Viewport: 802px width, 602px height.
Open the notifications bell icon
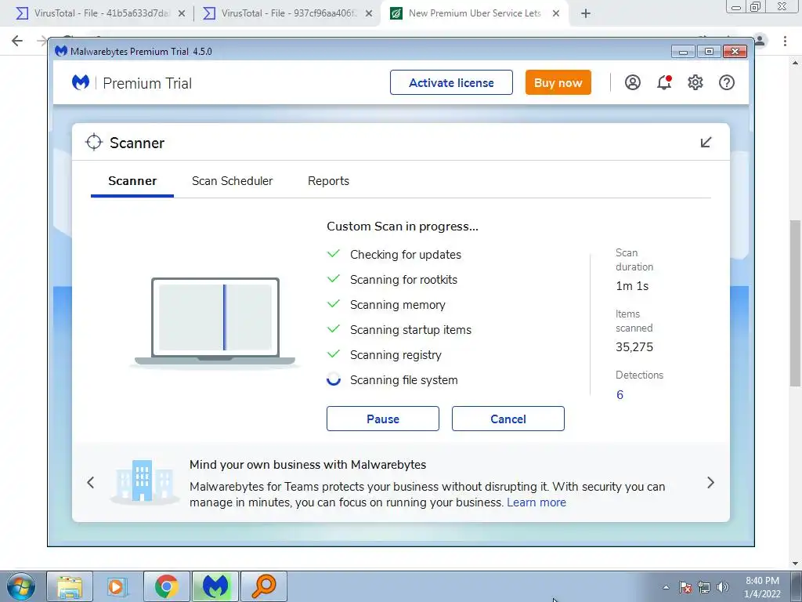(664, 82)
